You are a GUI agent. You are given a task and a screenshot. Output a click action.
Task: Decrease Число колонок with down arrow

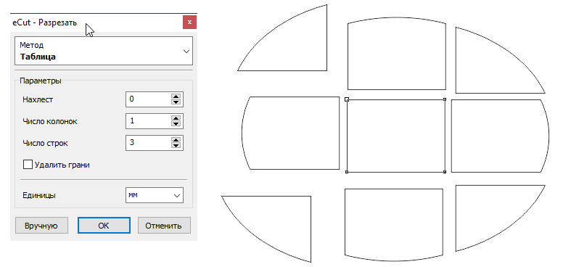pyautogui.click(x=176, y=123)
